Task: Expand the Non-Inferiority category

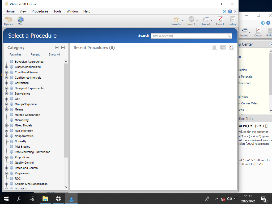Action: tap(6, 131)
